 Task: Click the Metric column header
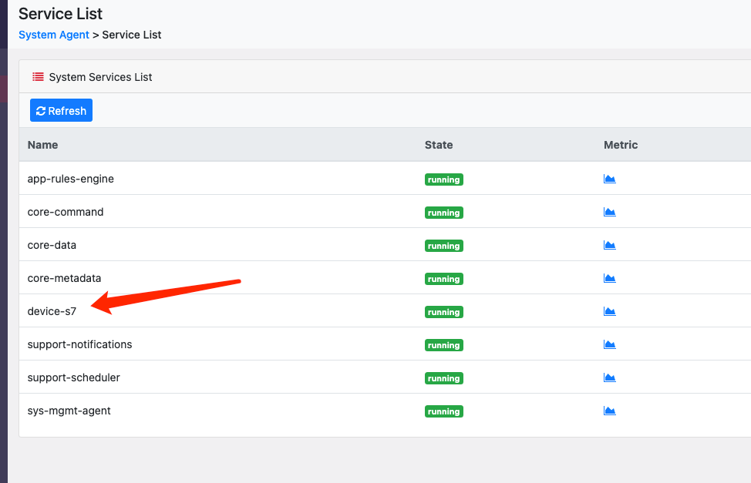coord(621,145)
